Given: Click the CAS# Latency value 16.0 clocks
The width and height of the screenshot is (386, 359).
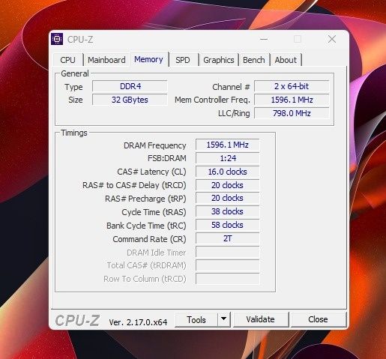Looking at the screenshot, I should pos(228,172).
